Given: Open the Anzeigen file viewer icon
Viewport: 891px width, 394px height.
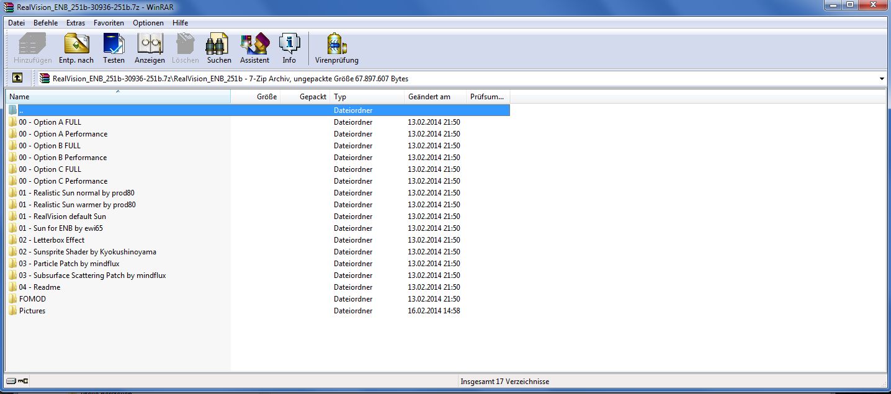Looking at the screenshot, I should pyautogui.click(x=150, y=48).
